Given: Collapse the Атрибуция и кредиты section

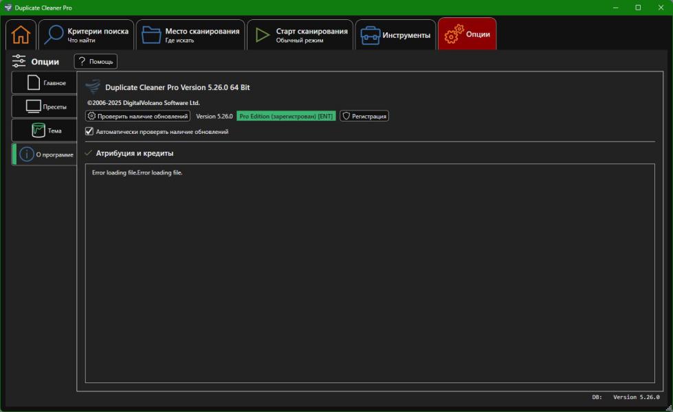Looking at the screenshot, I should [x=88, y=153].
